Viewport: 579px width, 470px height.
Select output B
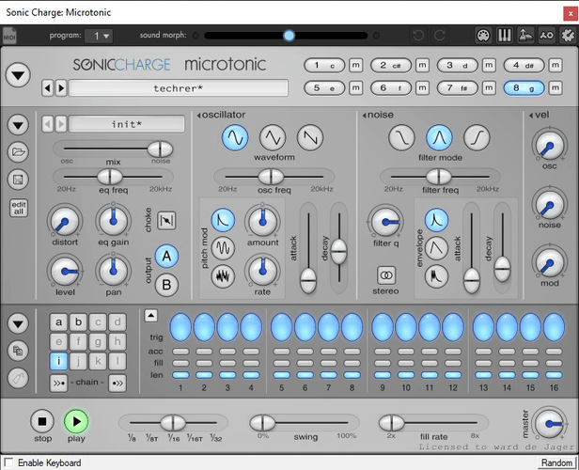point(166,285)
